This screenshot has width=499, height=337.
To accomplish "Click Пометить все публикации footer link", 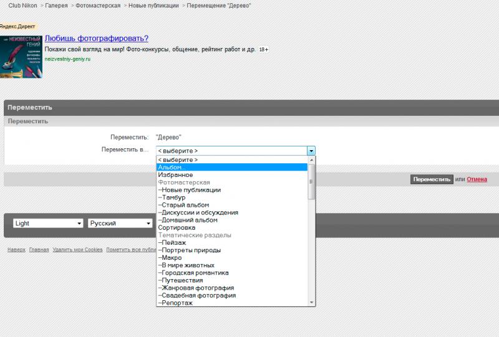I will click(131, 250).
